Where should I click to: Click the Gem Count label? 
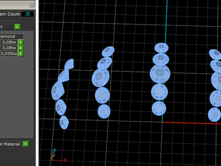[10, 14]
